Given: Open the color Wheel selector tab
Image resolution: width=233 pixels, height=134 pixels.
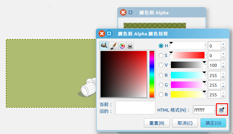Looking at the screenshot, I should pyautogui.click(x=122, y=46).
